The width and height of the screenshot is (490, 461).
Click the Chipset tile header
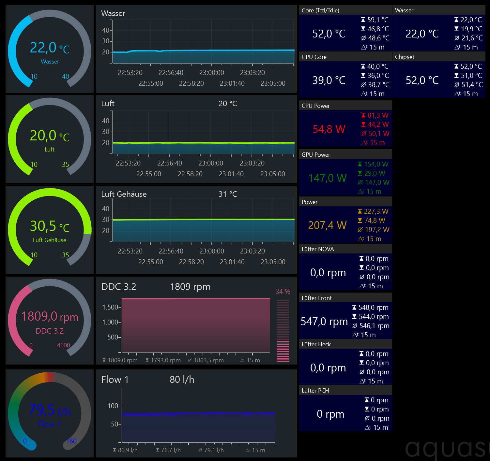[x=439, y=57]
